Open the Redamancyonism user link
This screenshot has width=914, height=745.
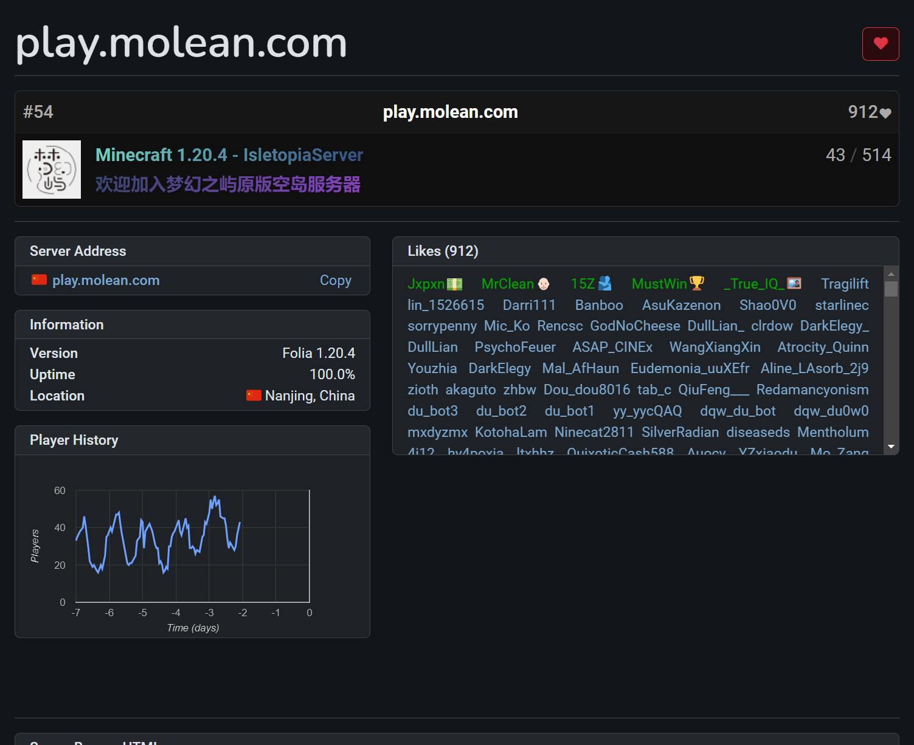[812, 390]
